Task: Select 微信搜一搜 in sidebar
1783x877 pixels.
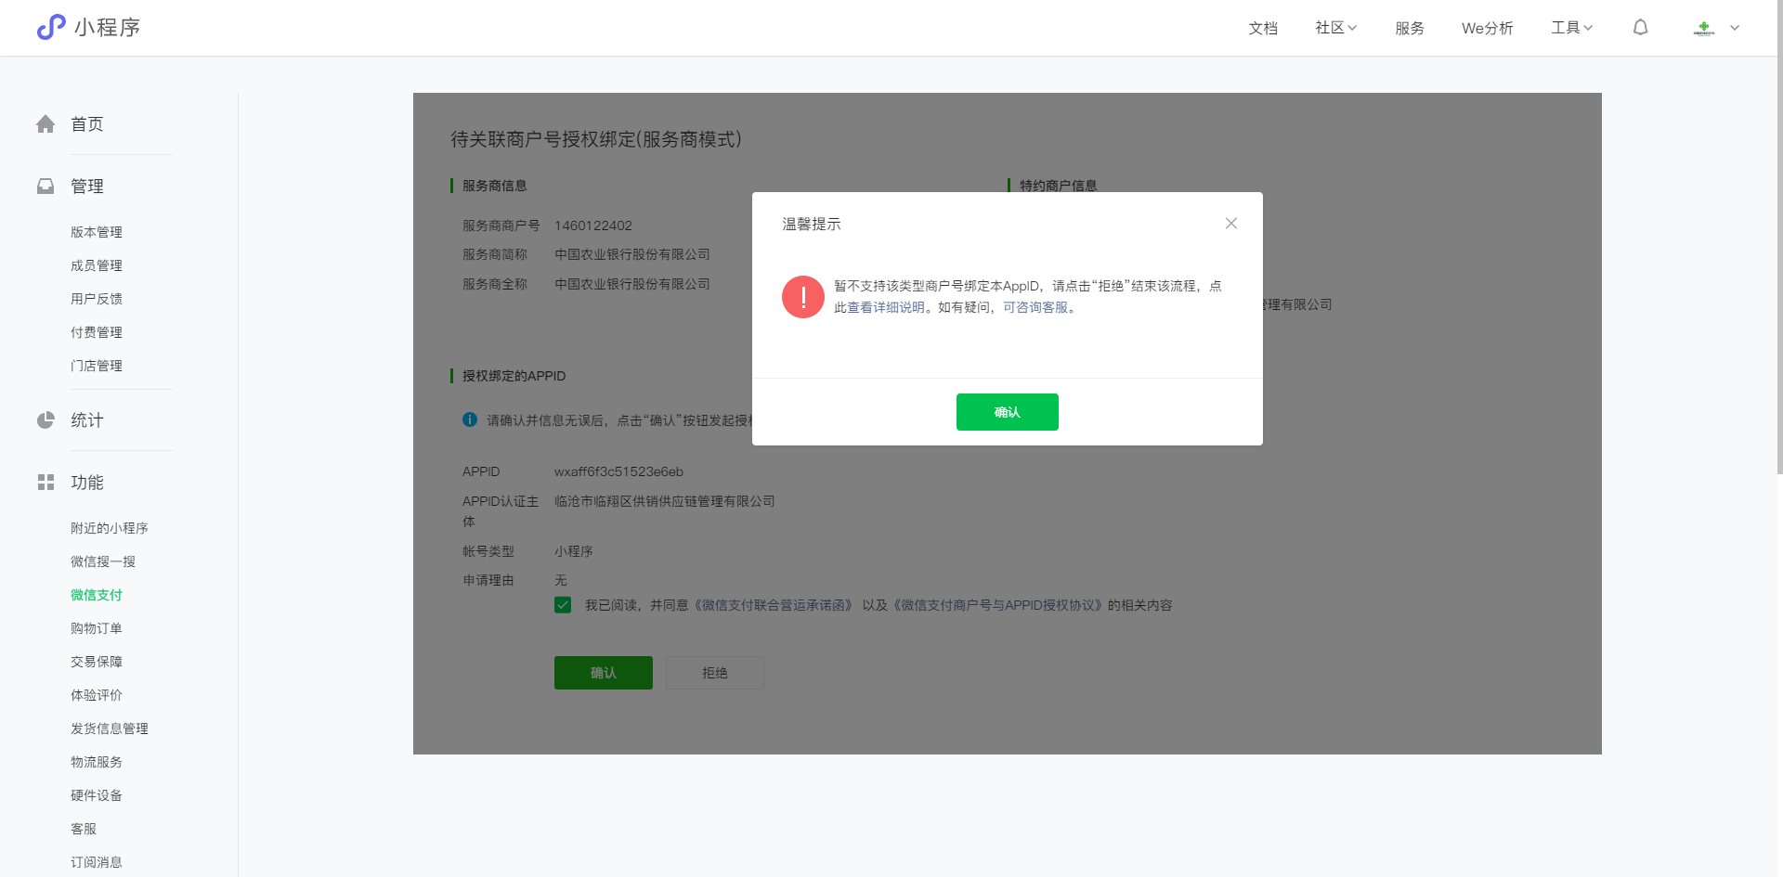Action: [103, 561]
